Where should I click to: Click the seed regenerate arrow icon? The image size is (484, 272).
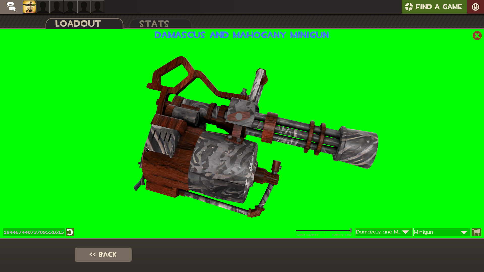(70, 232)
